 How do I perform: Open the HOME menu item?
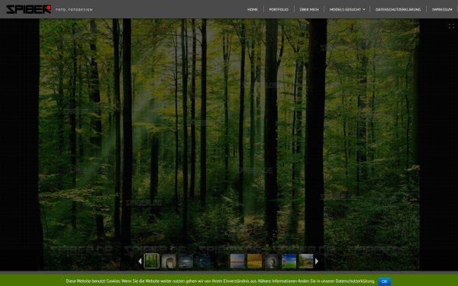click(x=253, y=9)
